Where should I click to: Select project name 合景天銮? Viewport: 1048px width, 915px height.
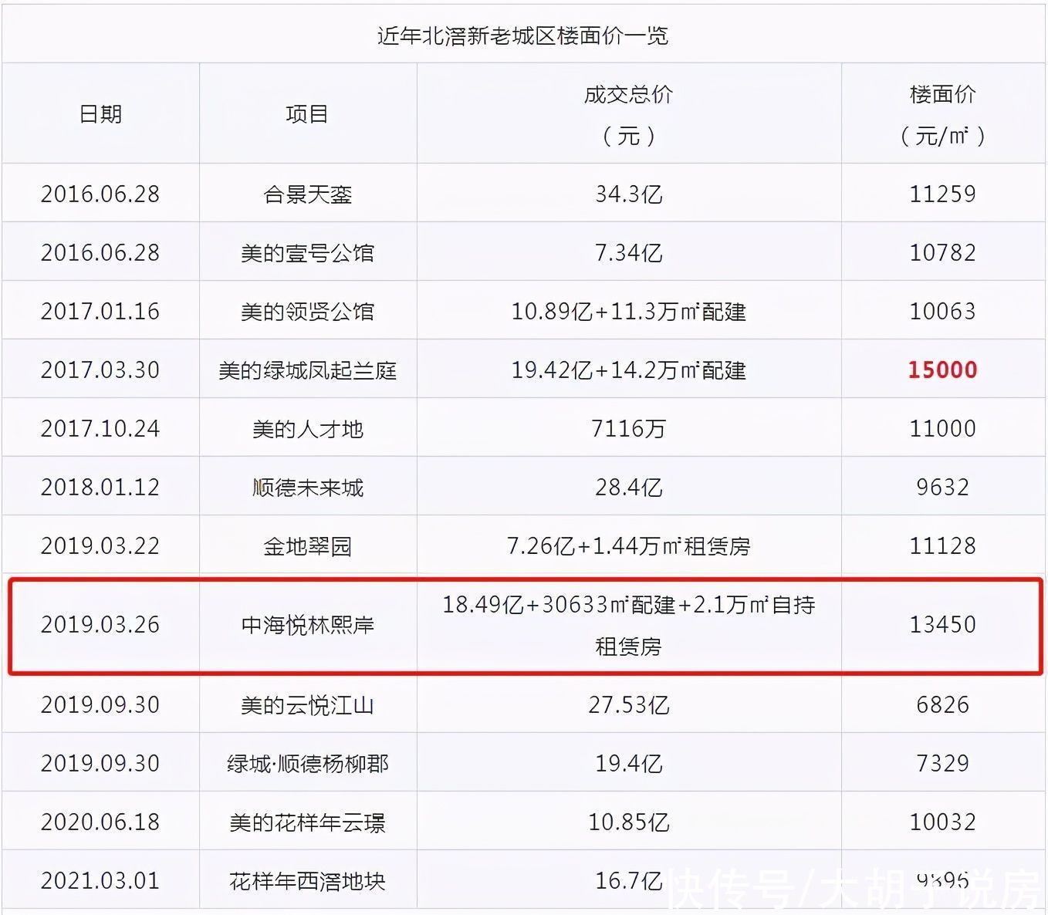pyautogui.click(x=307, y=194)
